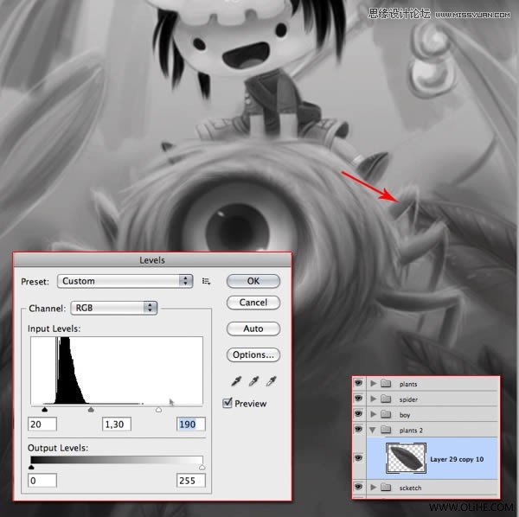Click the boy group name
519x517 pixels.
coord(405,415)
